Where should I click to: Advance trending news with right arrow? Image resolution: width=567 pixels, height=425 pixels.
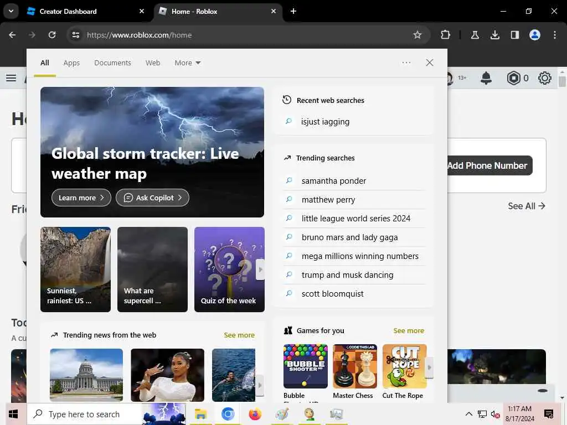click(260, 385)
